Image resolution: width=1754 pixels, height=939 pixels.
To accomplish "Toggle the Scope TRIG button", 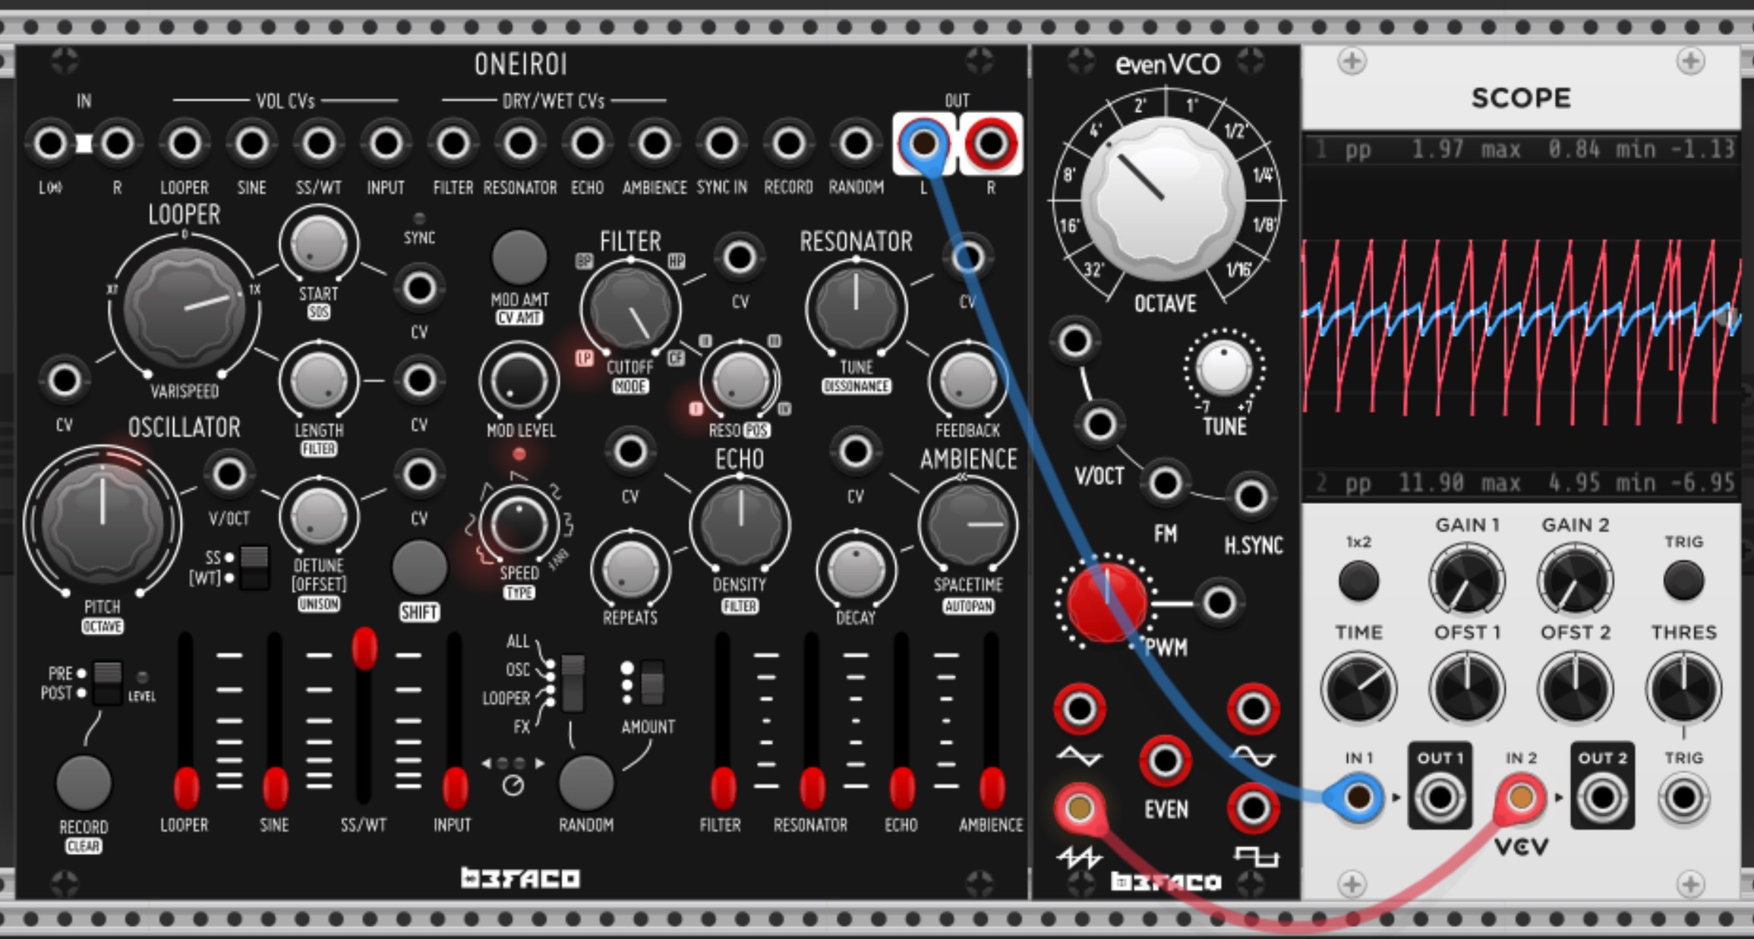I will click(1683, 581).
